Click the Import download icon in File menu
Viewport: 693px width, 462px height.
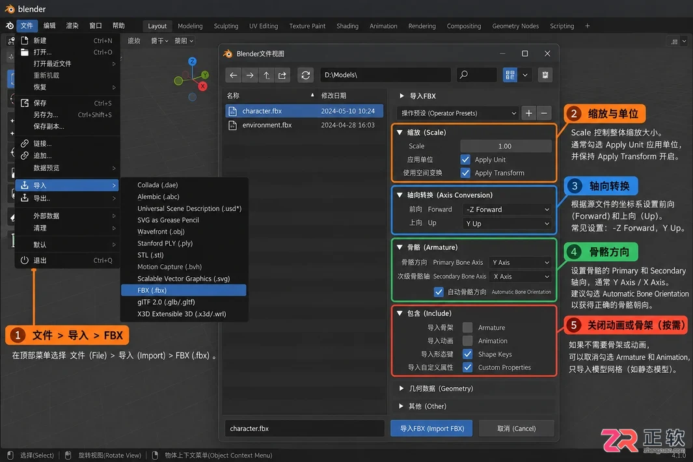click(x=25, y=185)
